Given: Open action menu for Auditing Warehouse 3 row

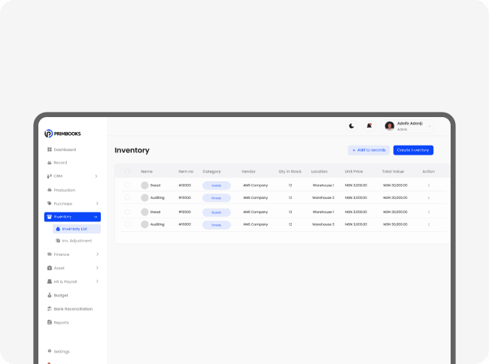Looking at the screenshot, I should click(429, 224).
